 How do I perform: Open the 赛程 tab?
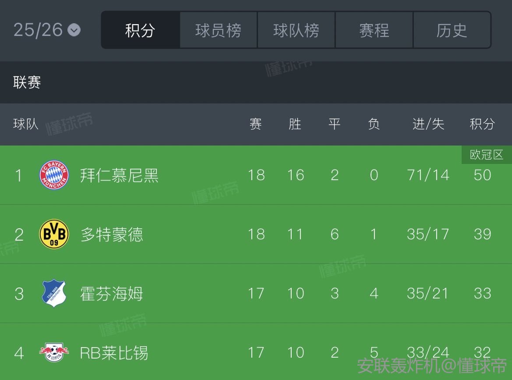(374, 30)
